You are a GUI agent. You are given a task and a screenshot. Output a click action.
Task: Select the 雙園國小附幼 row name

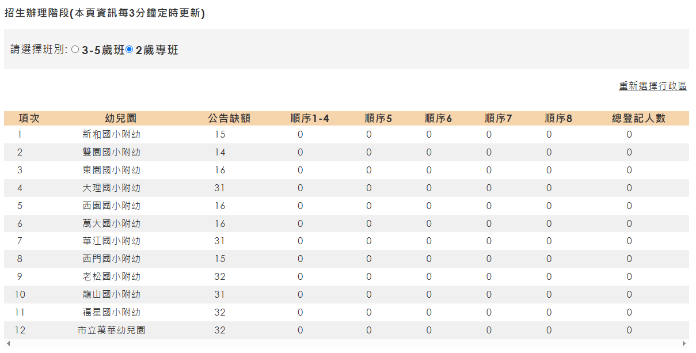click(111, 152)
